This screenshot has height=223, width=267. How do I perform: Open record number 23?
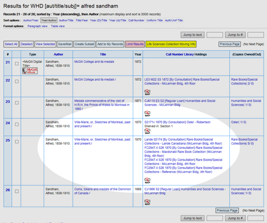pyautogui.click(x=7, y=102)
